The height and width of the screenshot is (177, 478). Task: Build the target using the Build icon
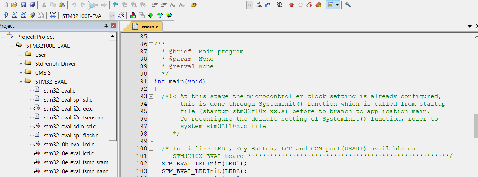(14, 15)
